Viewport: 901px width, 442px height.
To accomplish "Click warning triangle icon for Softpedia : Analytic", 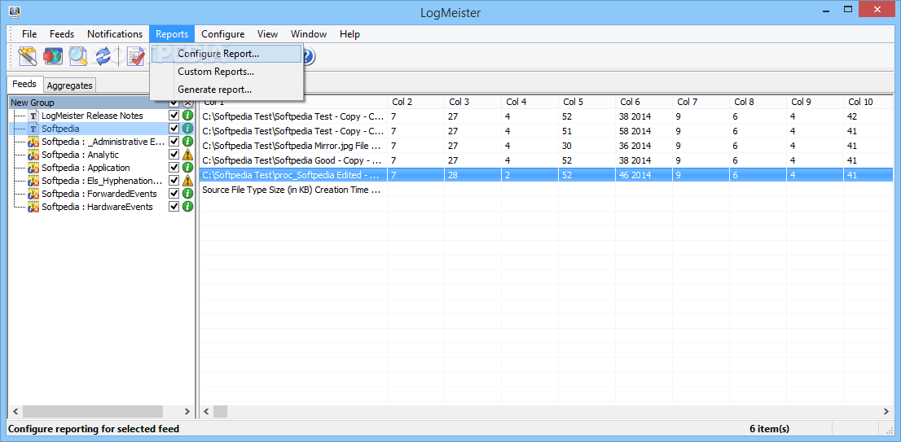I will click(x=188, y=155).
